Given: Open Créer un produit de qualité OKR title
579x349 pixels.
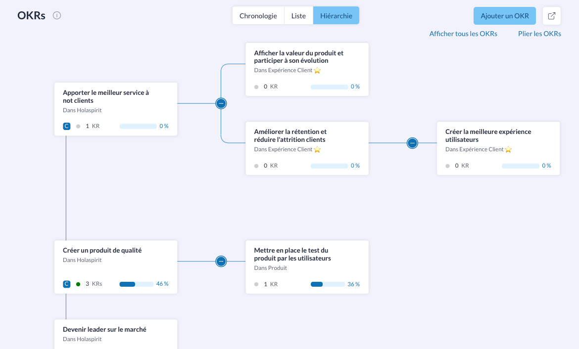Looking at the screenshot, I should (102, 250).
